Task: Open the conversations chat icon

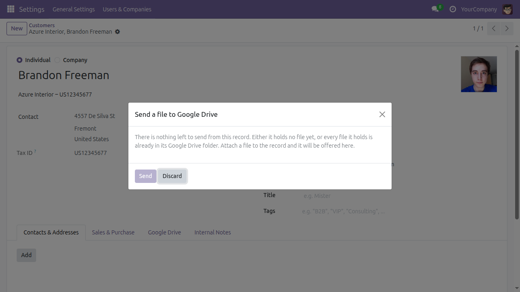Action: [435, 9]
